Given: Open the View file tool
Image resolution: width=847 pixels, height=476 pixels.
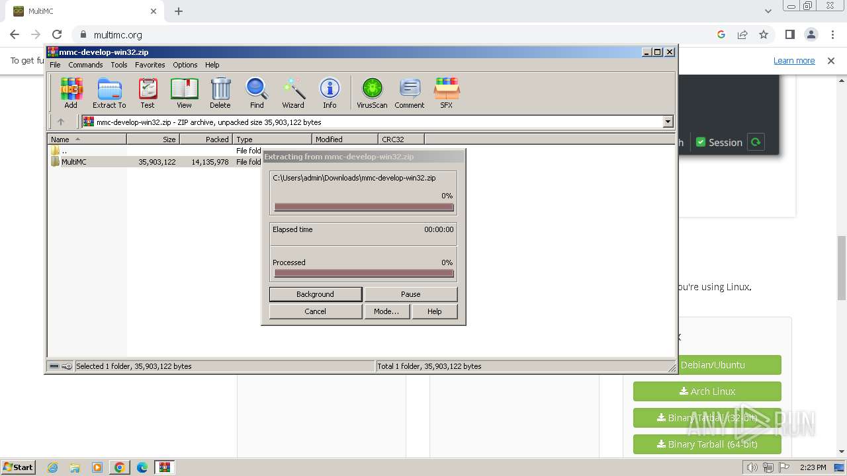Looking at the screenshot, I should pos(184,93).
